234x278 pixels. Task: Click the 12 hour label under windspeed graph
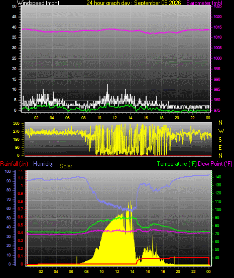[x=114, y=118]
